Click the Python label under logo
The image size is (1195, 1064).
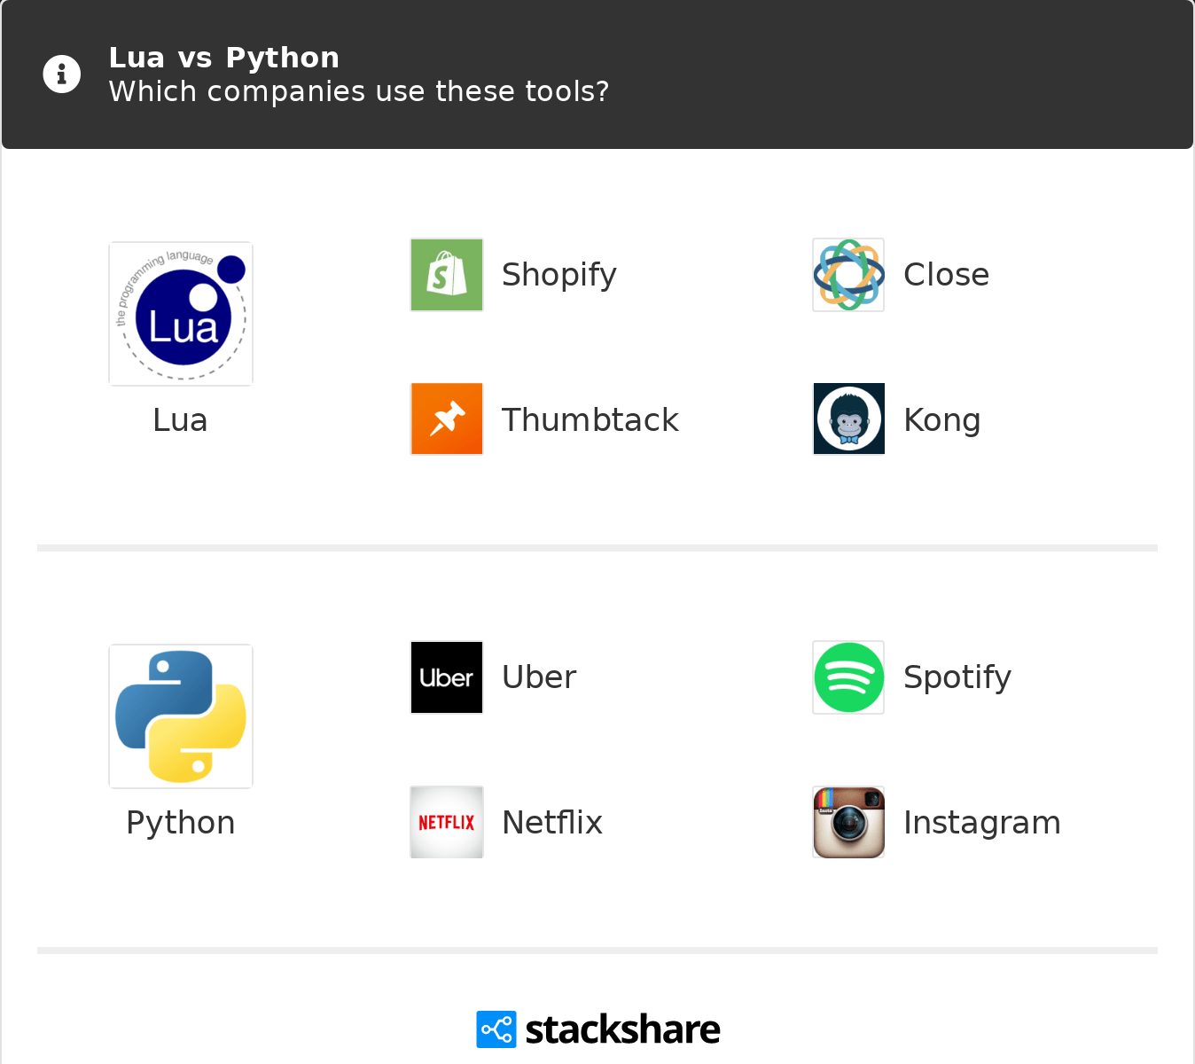pos(180,822)
